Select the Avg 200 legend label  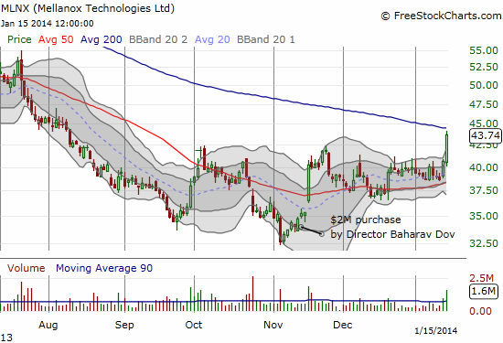(x=101, y=39)
